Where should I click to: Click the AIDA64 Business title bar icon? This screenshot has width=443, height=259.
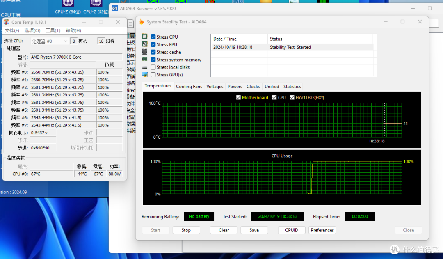click(x=115, y=9)
